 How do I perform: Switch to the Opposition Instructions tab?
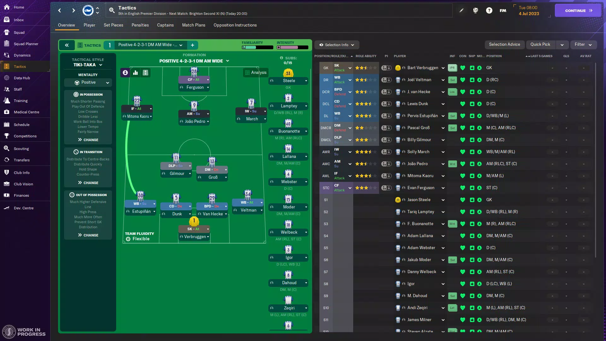point(235,25)
